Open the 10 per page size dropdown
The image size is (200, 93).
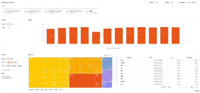click(x=170, y=87)
